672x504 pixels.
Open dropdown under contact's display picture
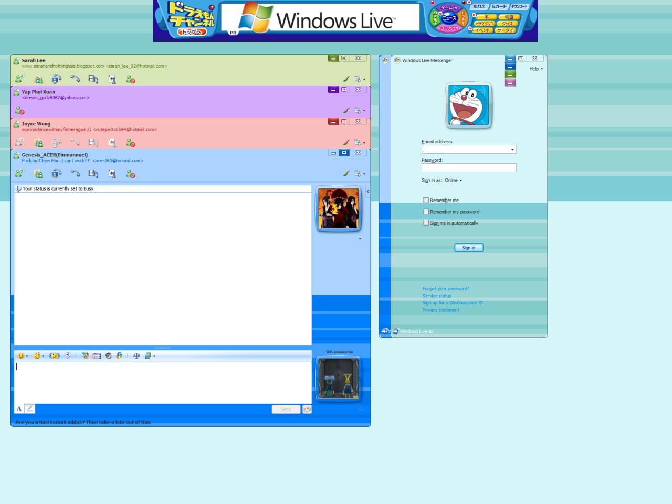point(360,239)
